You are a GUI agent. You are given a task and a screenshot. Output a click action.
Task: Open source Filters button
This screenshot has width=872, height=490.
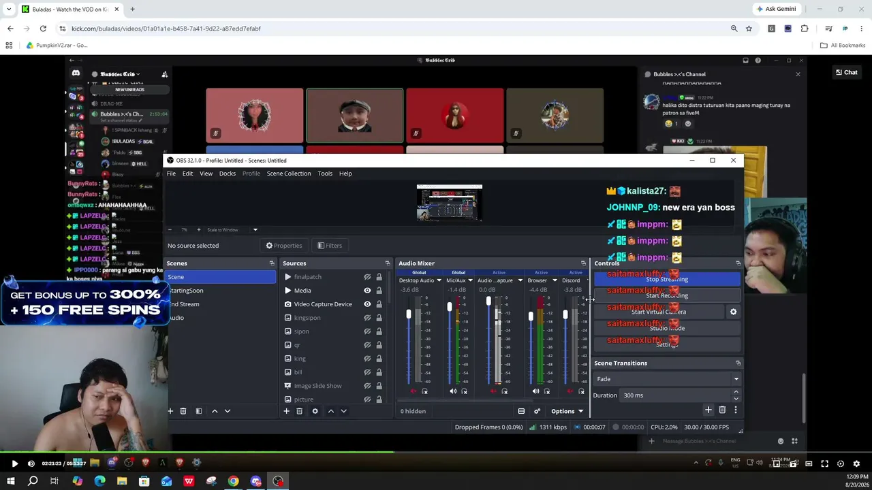[x=330, y=246]
